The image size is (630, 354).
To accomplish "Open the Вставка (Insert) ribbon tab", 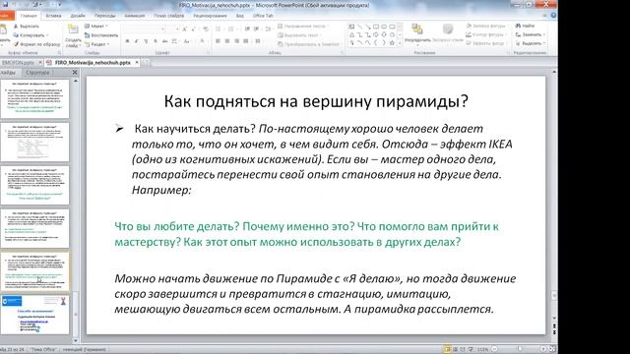I will coord(53,16).
